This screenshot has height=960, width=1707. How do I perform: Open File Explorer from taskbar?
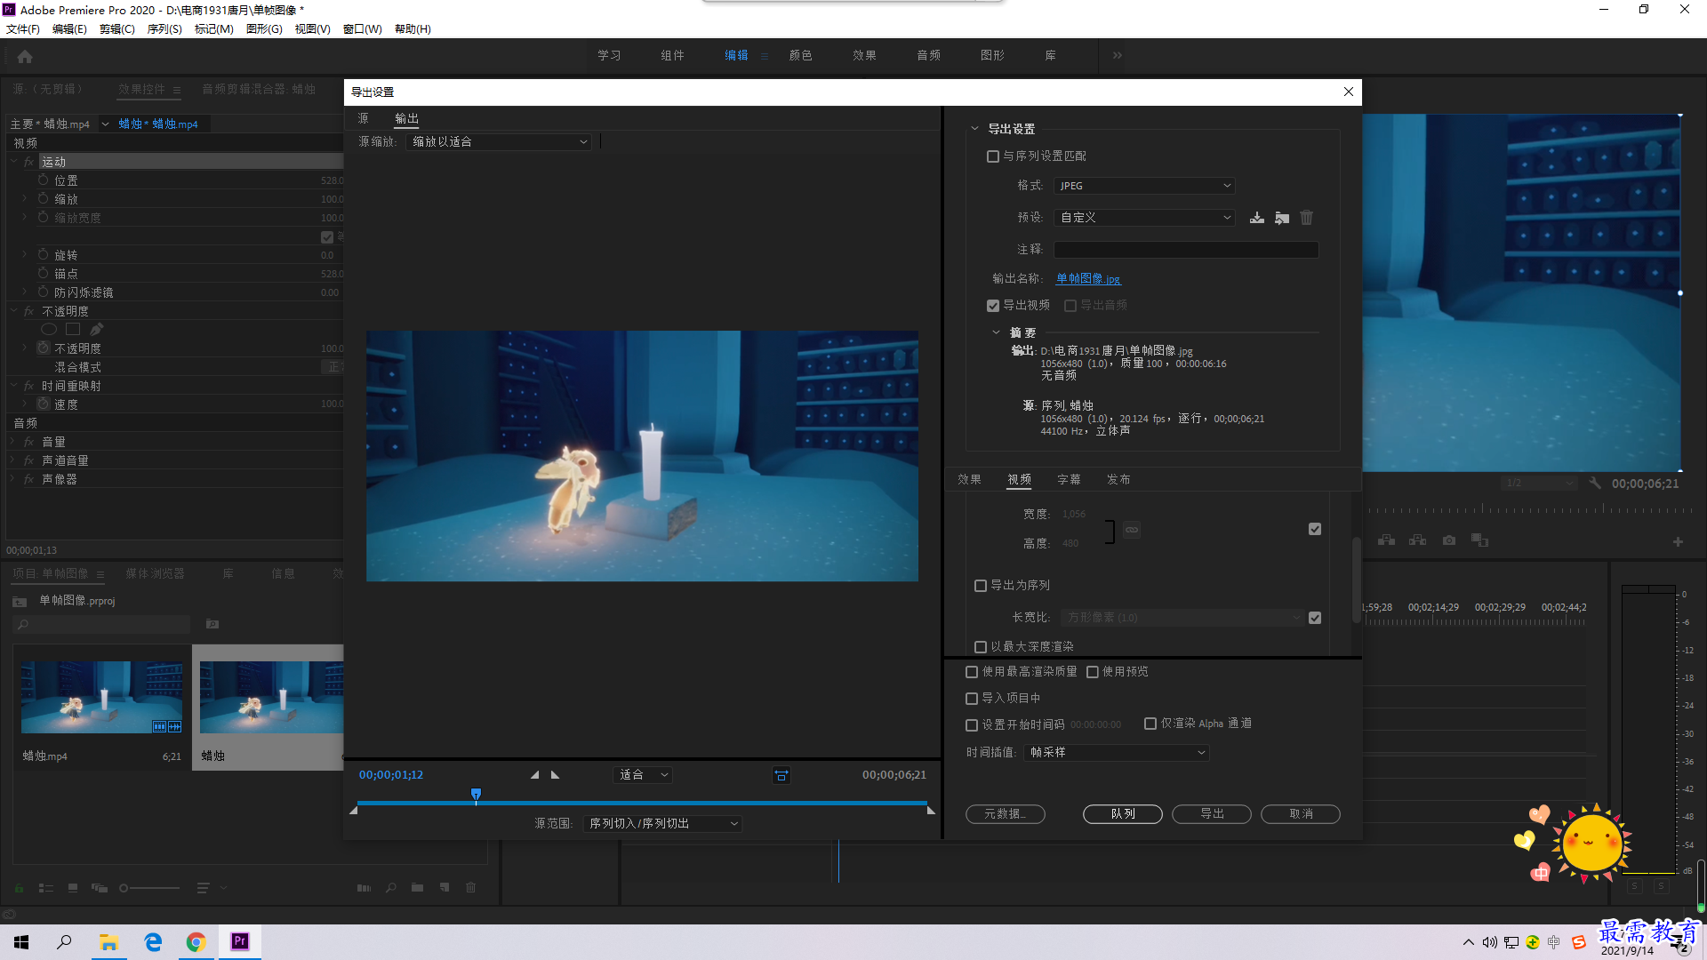click(x=108, y=942)
